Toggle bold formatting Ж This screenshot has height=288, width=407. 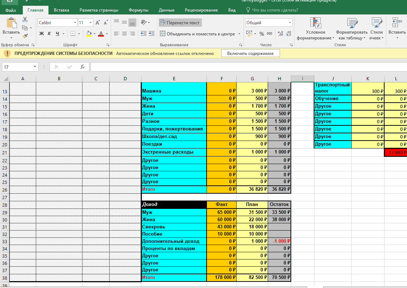click(x=42, y=34)
